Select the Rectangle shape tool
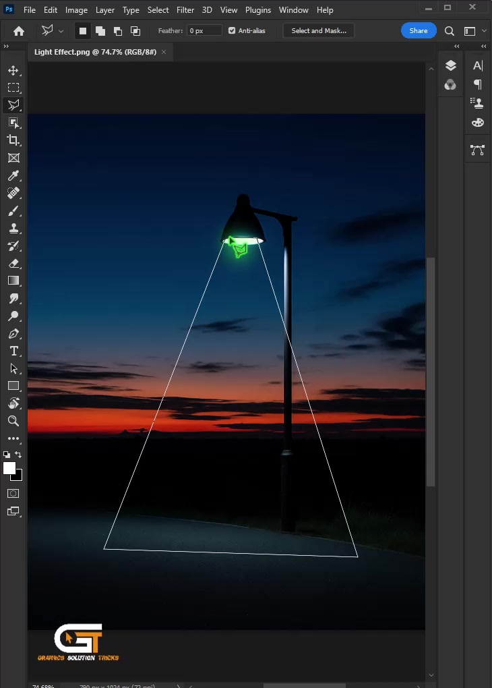Viewport: 492px width, 688px height. coord(13,386)
